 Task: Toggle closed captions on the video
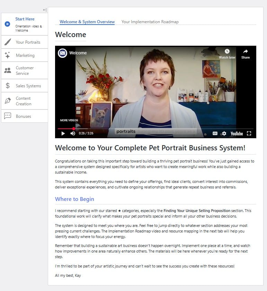[215, 133]
